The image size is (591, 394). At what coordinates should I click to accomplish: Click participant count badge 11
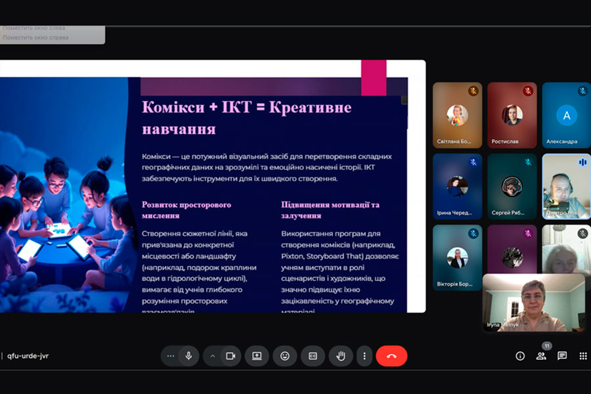click(547, 346)
